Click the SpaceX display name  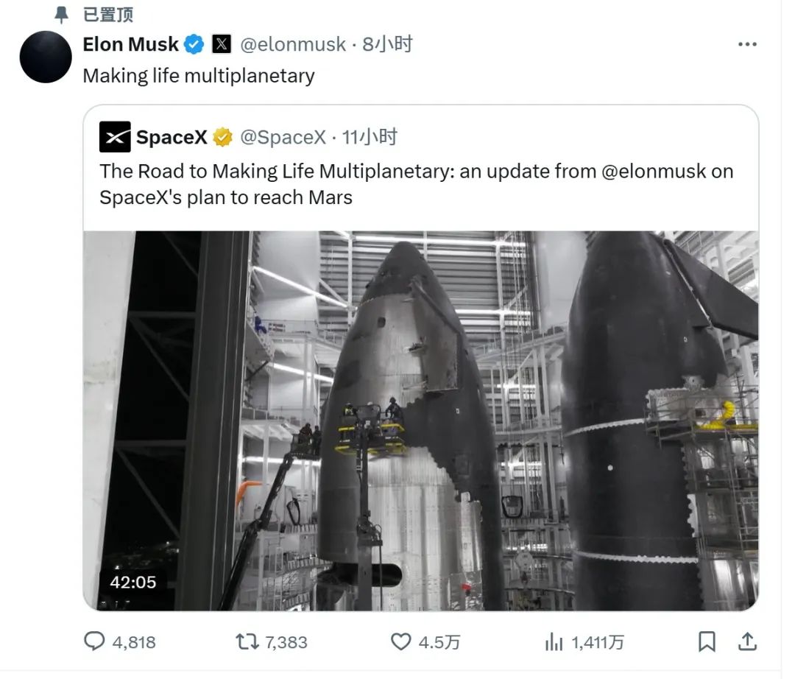click(172, 137)
